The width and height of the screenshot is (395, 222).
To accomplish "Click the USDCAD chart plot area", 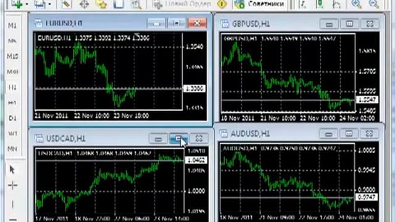I will tap(110, 181).
